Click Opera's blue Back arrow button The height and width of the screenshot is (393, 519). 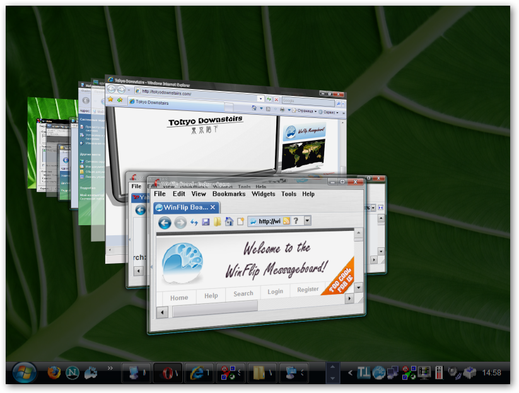[x=165, y=223]
